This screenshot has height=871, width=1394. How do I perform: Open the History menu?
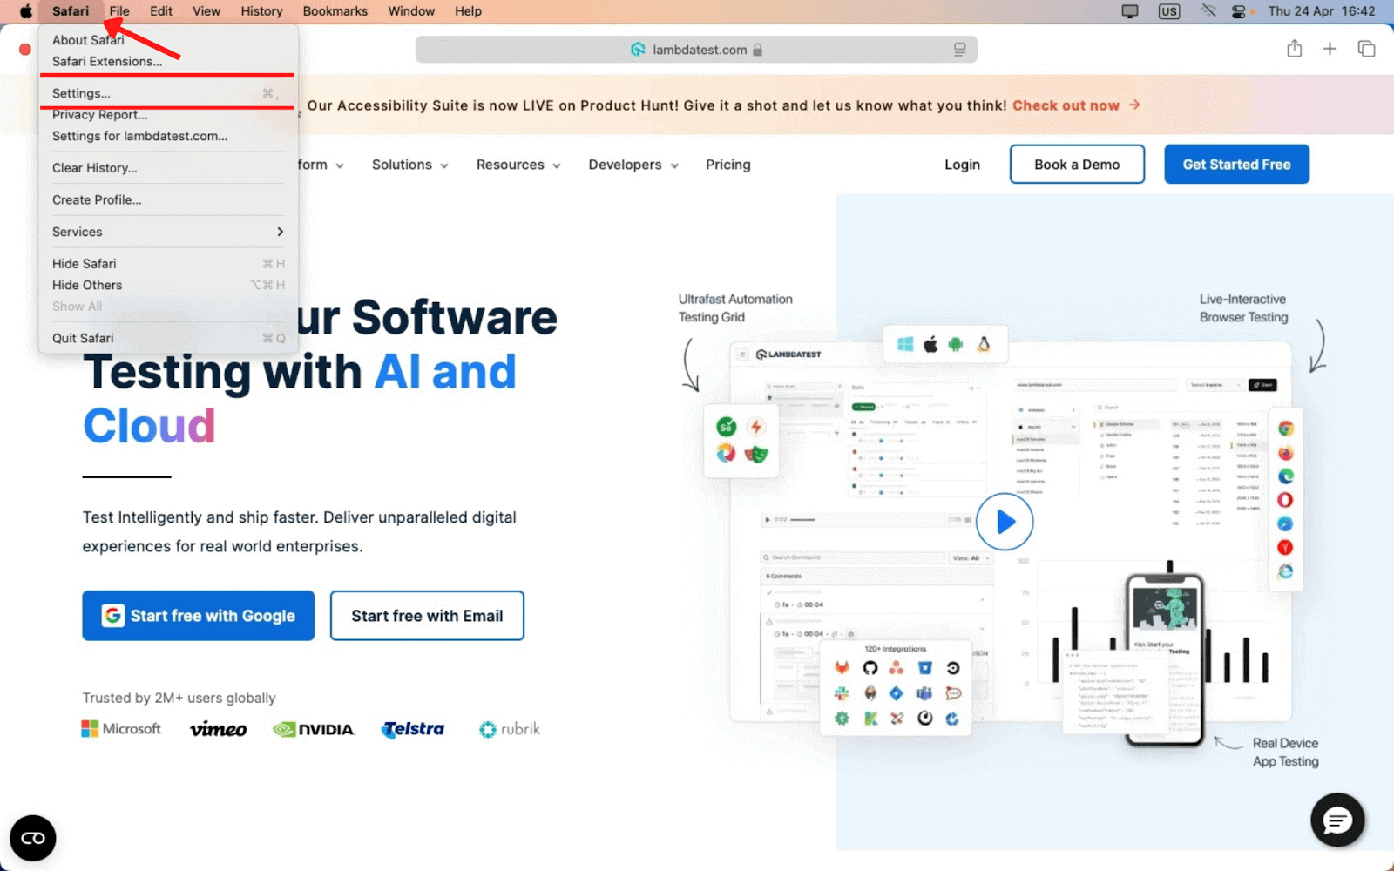tap(261, 11)
